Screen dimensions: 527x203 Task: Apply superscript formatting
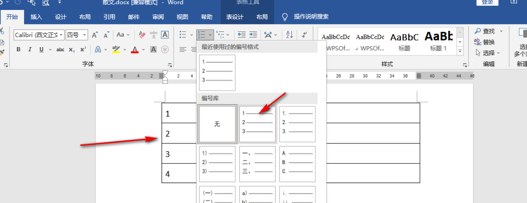point(83,50)
